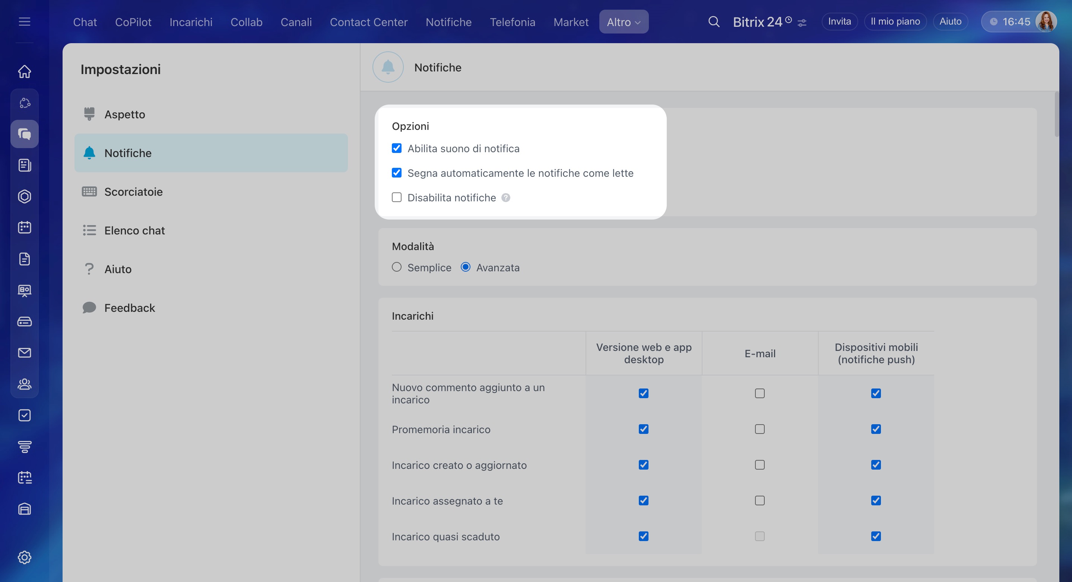Enable the Disabilita notifiche checkbox

(x=397, y=198)
